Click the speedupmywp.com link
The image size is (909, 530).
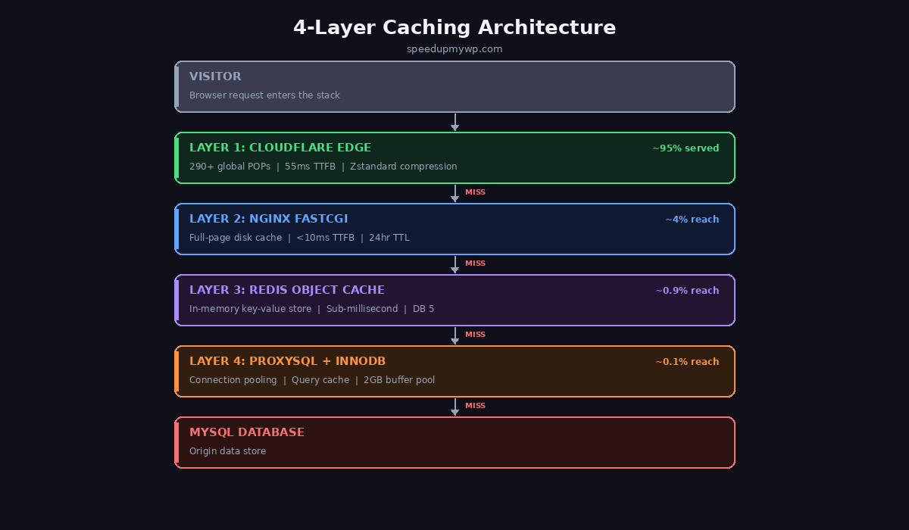(454, 49)
